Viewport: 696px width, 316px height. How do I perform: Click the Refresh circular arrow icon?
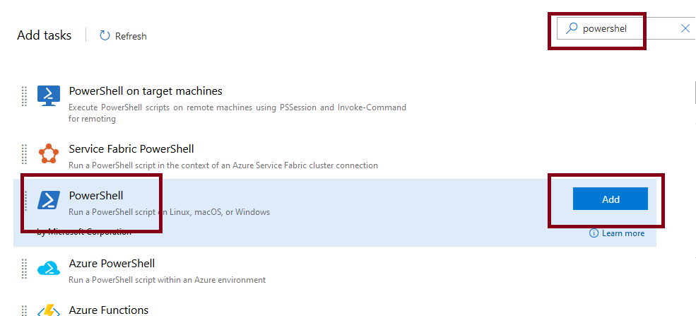pos(105,35)
